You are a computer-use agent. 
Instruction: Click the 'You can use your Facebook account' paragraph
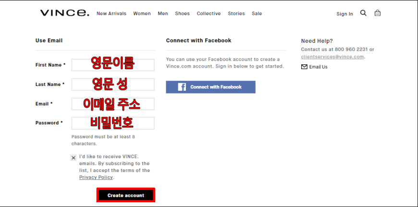tap(225, 62)
